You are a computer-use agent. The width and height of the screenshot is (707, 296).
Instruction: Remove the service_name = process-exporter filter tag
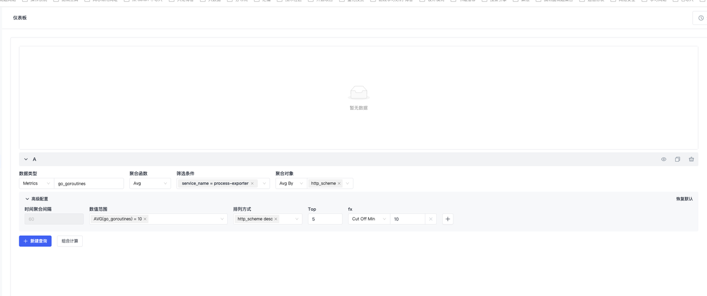click(x=252, y=183)
